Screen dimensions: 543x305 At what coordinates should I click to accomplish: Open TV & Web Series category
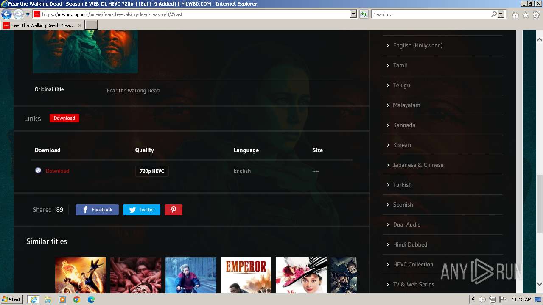[413, 284]
